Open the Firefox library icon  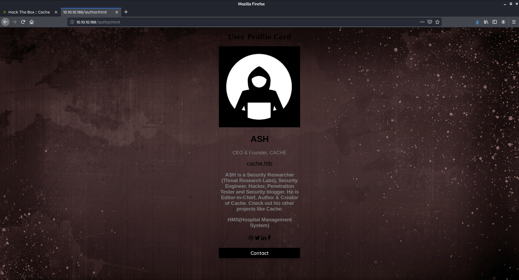click(486, 22)
